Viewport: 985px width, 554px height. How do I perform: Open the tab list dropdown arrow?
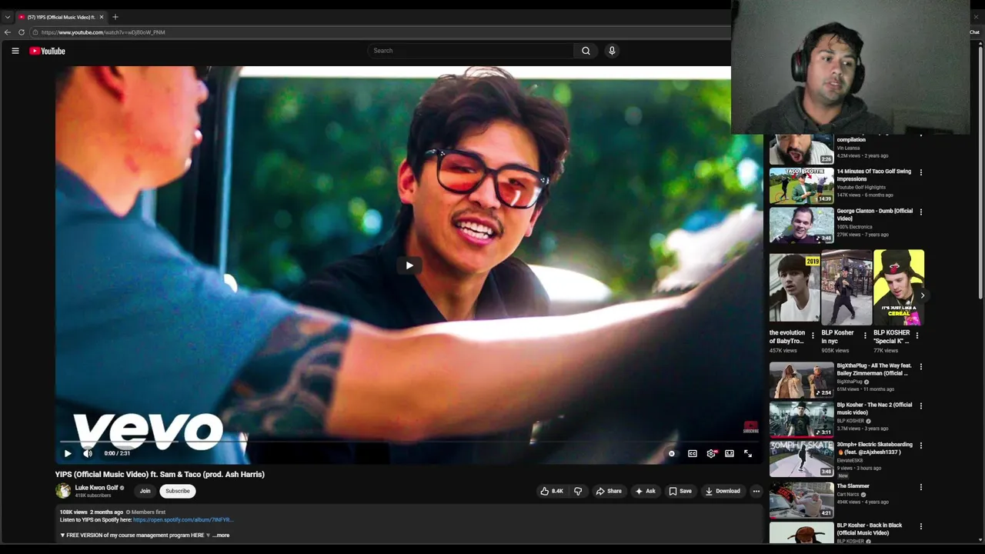(7, 17)
